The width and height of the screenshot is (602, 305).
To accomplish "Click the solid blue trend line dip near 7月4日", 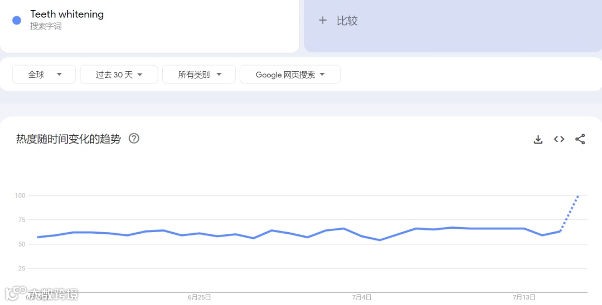I will (x=380, y=240).
